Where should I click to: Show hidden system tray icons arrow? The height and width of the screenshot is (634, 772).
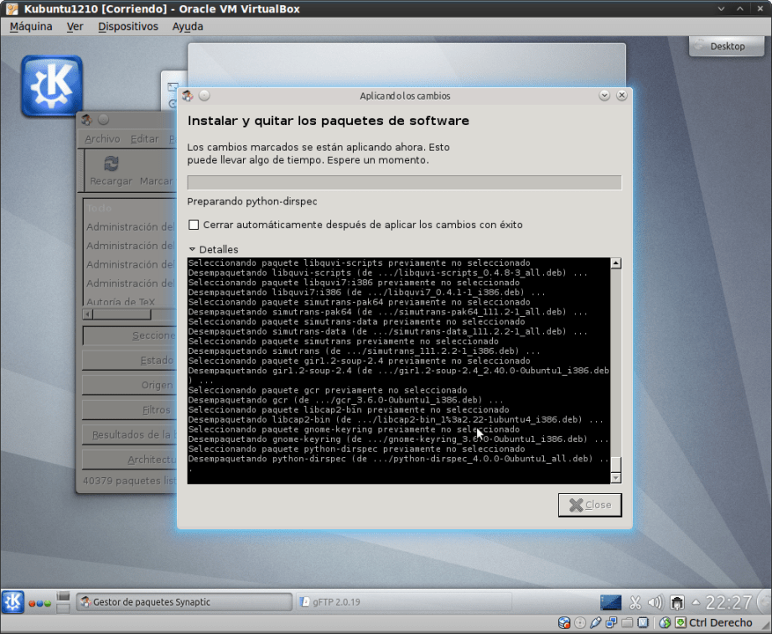tap(696, 603)
